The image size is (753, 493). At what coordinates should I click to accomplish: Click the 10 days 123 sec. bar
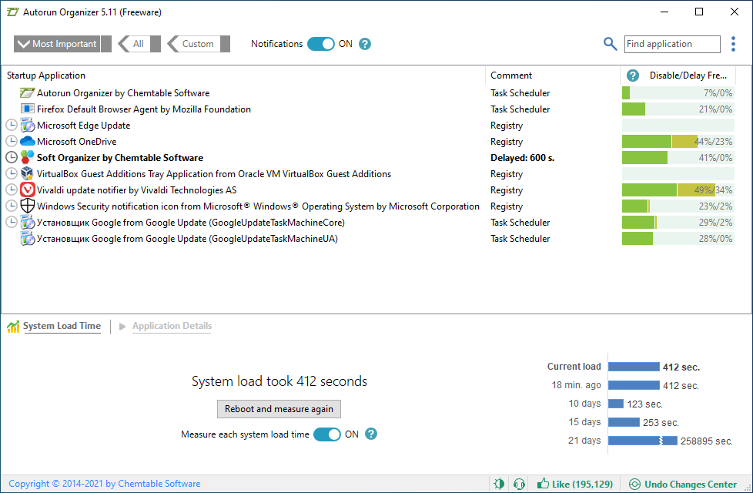tap(616, 404)
